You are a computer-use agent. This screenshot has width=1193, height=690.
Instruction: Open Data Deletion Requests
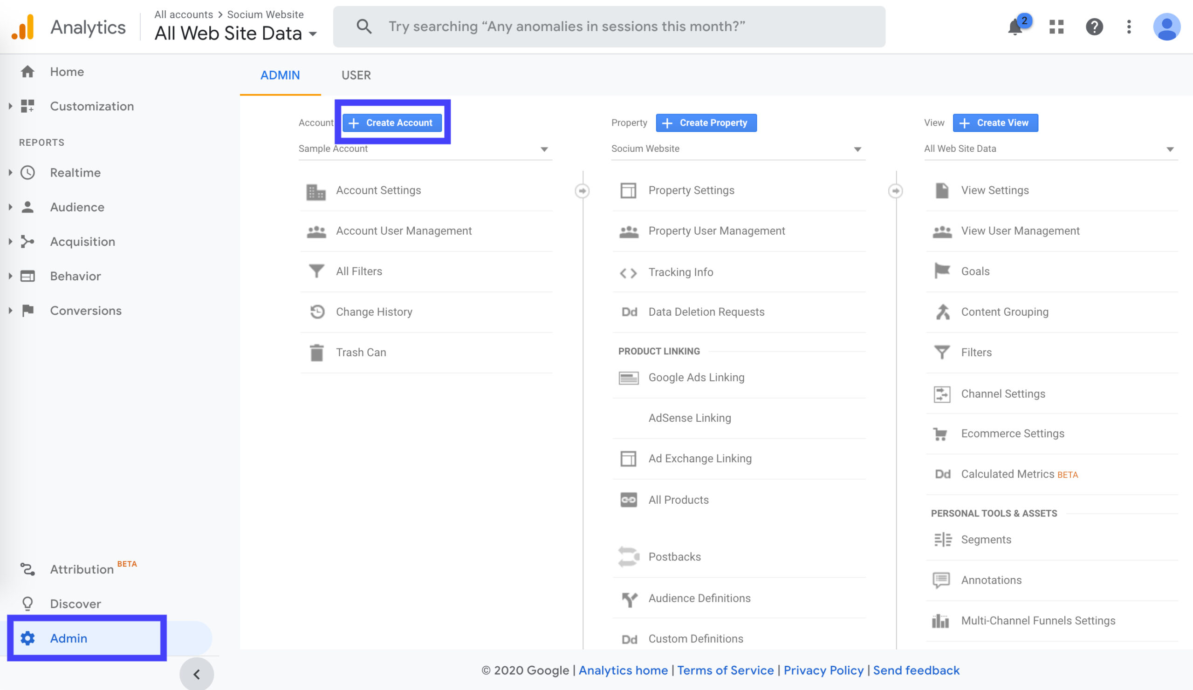706,311
